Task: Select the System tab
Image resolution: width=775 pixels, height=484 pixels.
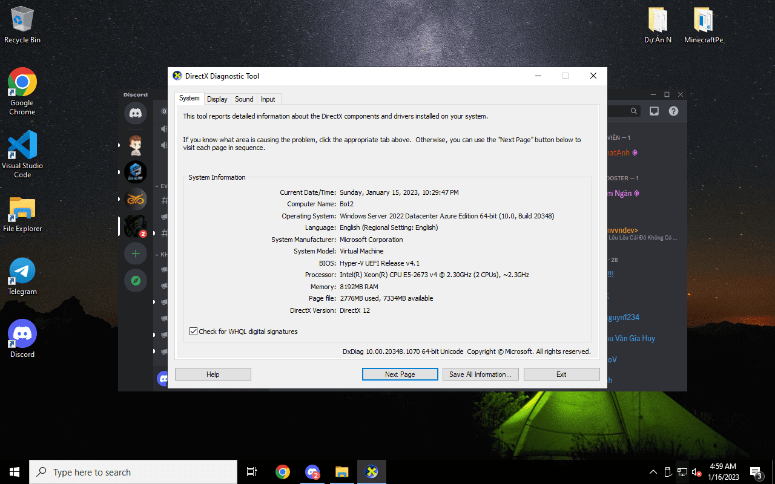Action: pyautogui.click(x=190, y=99)
